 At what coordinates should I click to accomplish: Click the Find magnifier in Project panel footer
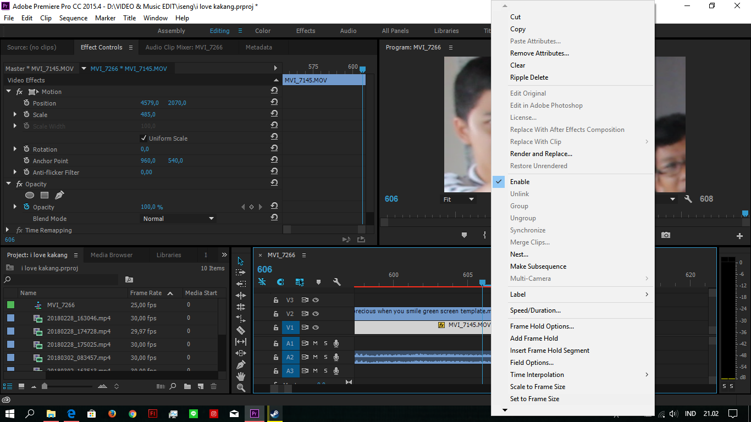point(173,386)
